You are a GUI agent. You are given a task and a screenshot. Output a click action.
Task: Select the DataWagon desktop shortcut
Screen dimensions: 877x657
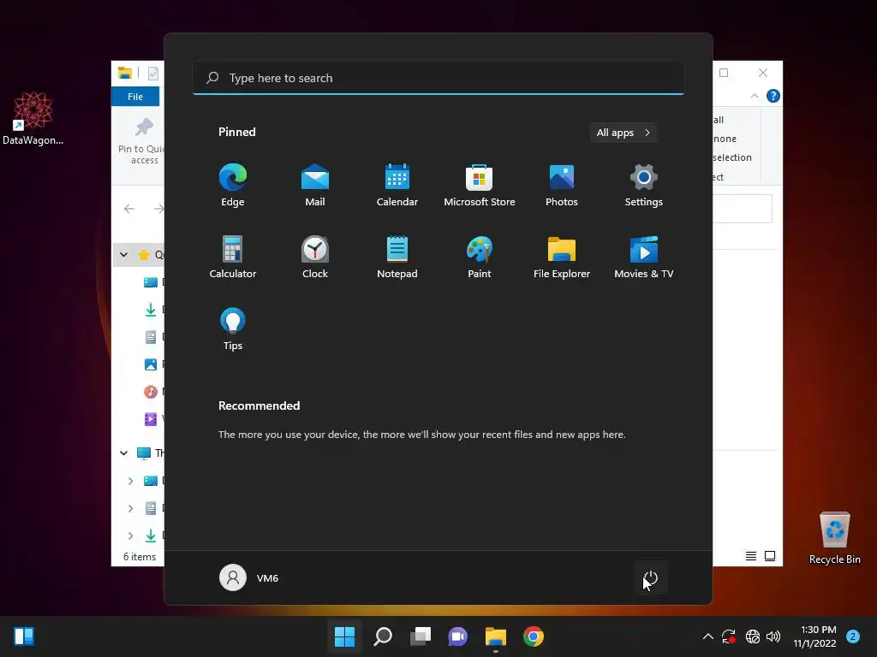[x=33, y=118]
